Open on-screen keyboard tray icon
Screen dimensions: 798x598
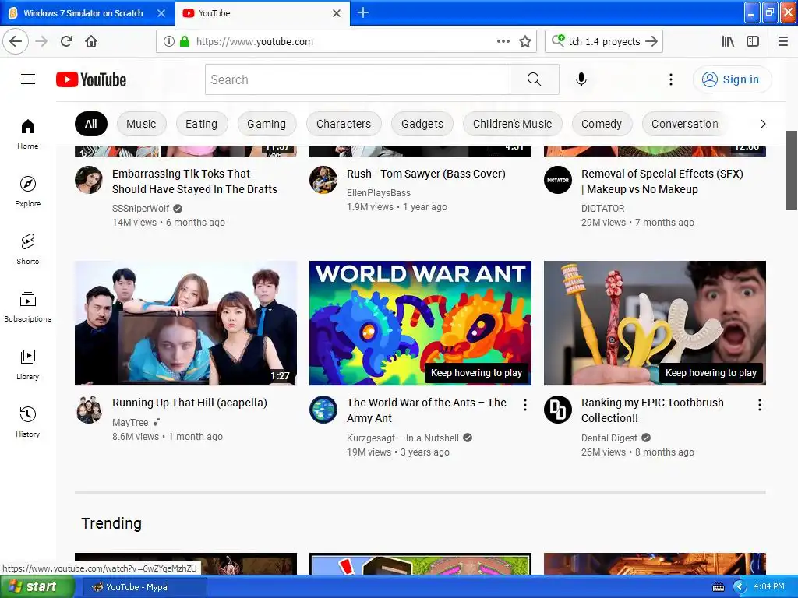point(719,587)
